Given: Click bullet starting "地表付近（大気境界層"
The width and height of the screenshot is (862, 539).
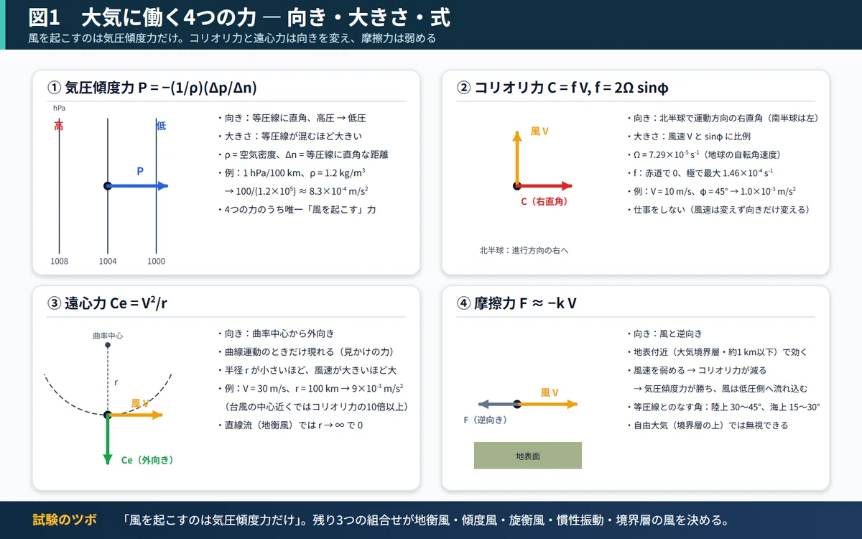Looking at the screenshot, I should (x=717, y=352).
